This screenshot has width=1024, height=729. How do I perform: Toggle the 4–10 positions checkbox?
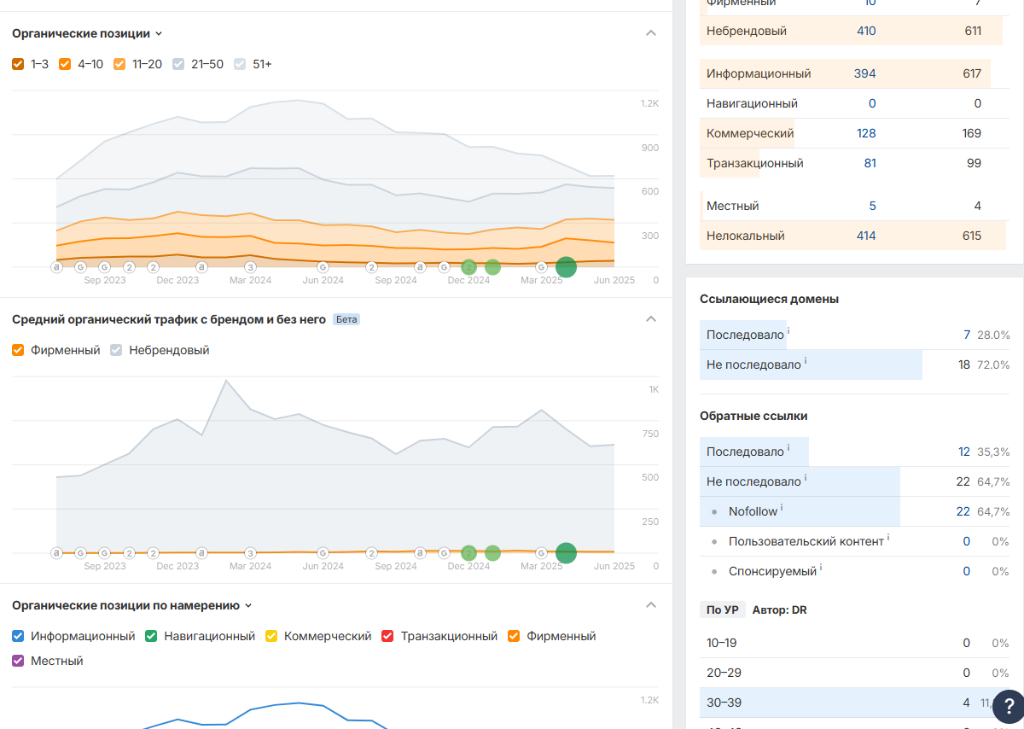pos(65,64)
